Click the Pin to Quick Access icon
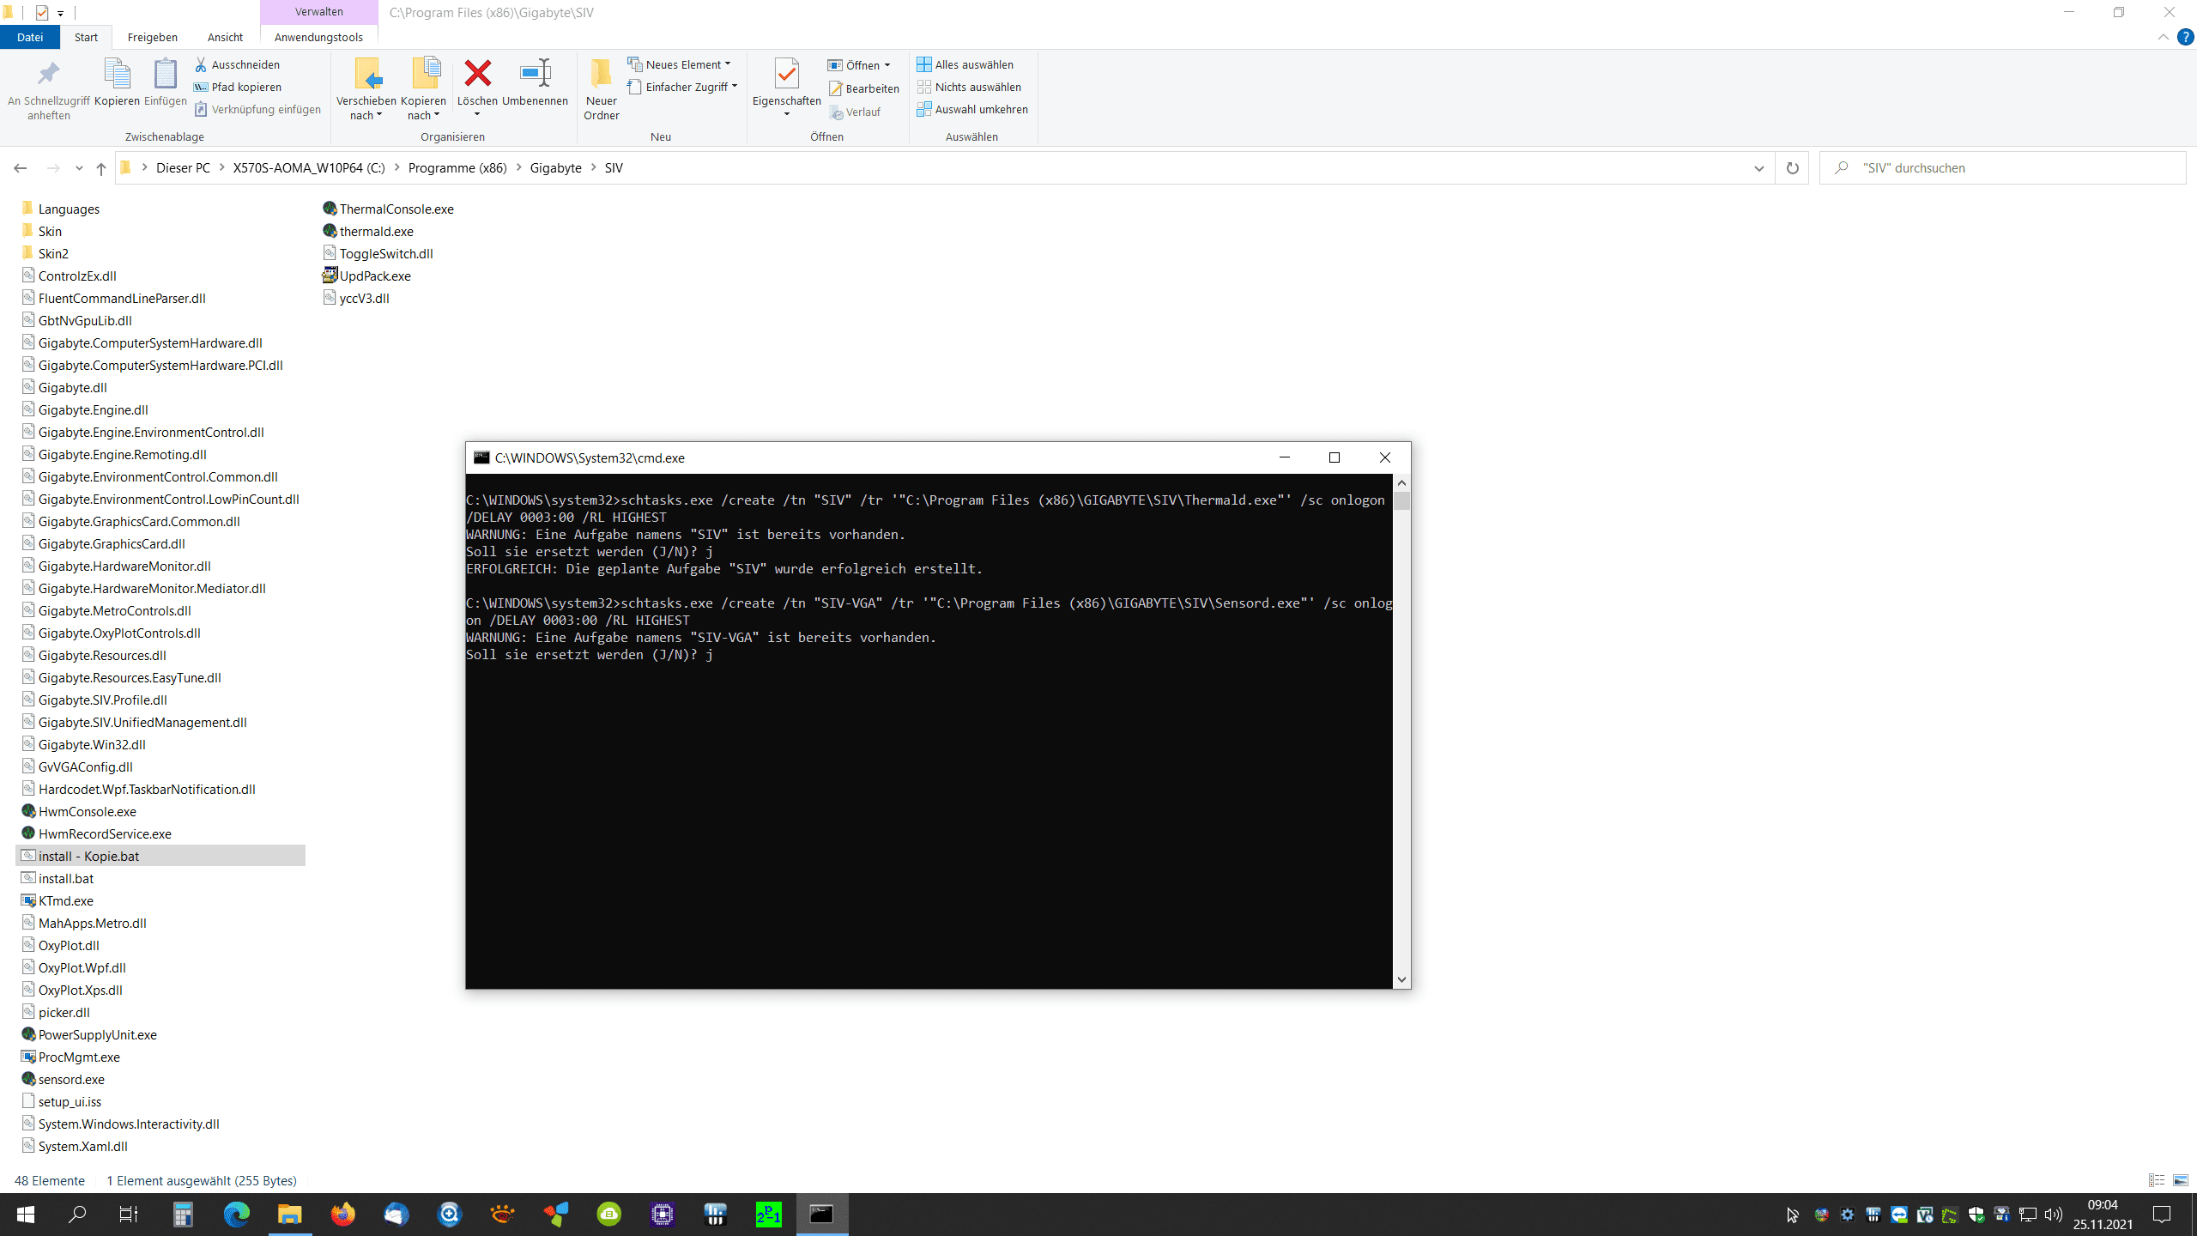 pos(48,75)
